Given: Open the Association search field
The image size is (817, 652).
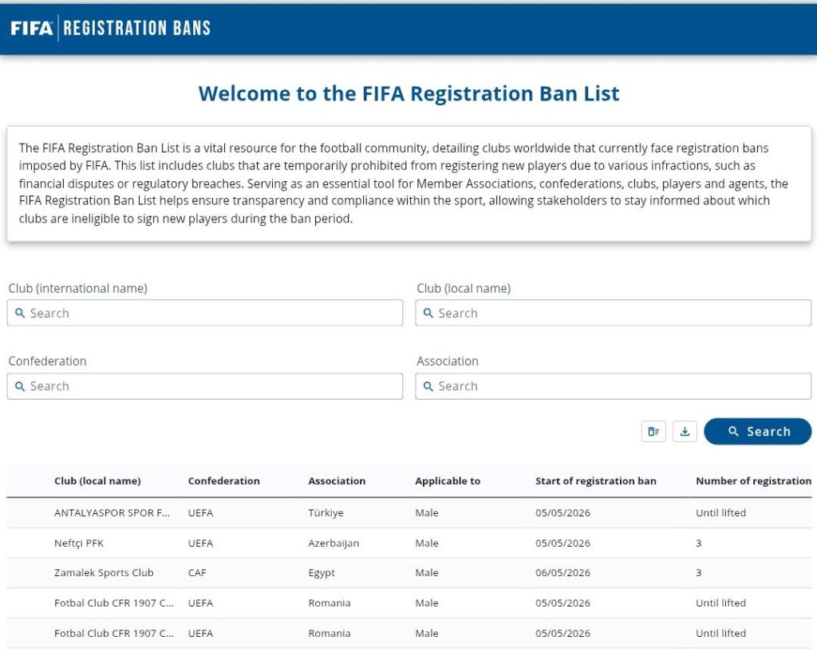Looking at the screenshot, I should tap(614, 386).
